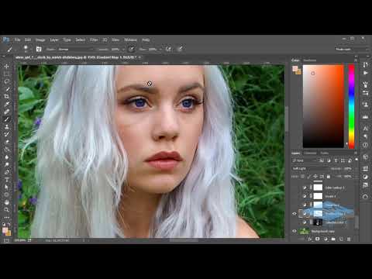Click the trash icon in Layers panel

click(x=349, y=239)
